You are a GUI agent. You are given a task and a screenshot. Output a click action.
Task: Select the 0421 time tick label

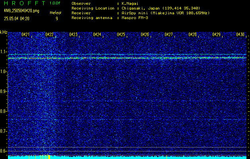25,34
